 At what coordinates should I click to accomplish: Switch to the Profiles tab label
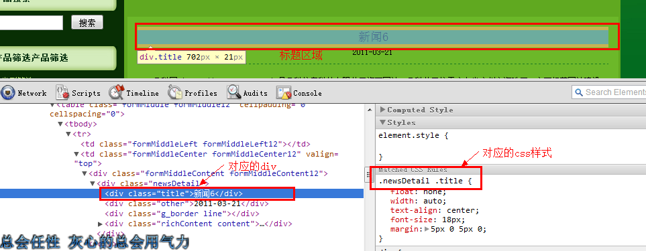(x=201, y=93)
